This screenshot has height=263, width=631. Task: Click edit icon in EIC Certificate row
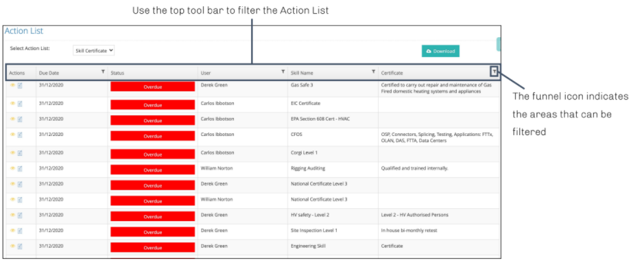[x=20, y=104]
